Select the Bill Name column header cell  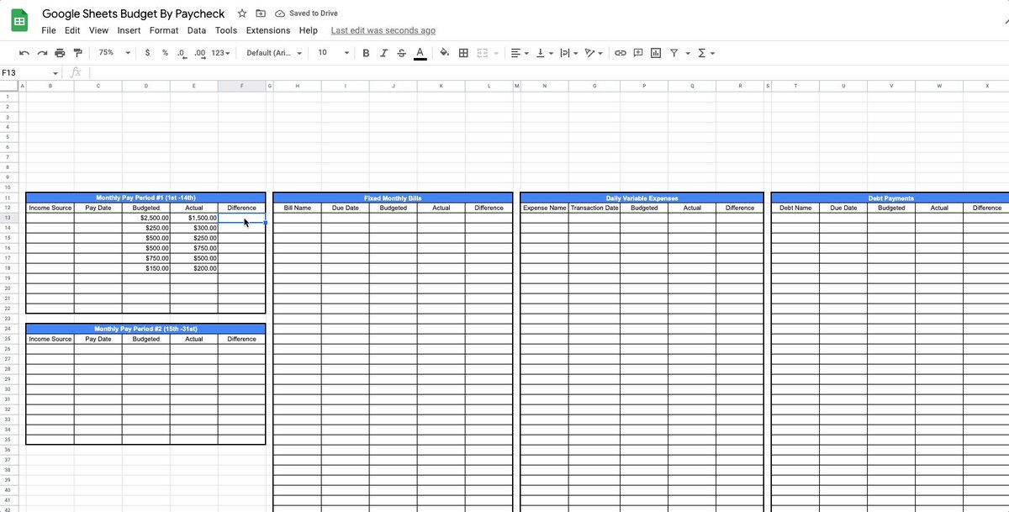point(297,208)
